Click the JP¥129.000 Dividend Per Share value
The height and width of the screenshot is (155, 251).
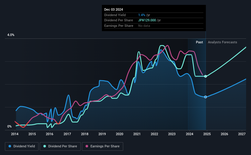pos(147,20)
